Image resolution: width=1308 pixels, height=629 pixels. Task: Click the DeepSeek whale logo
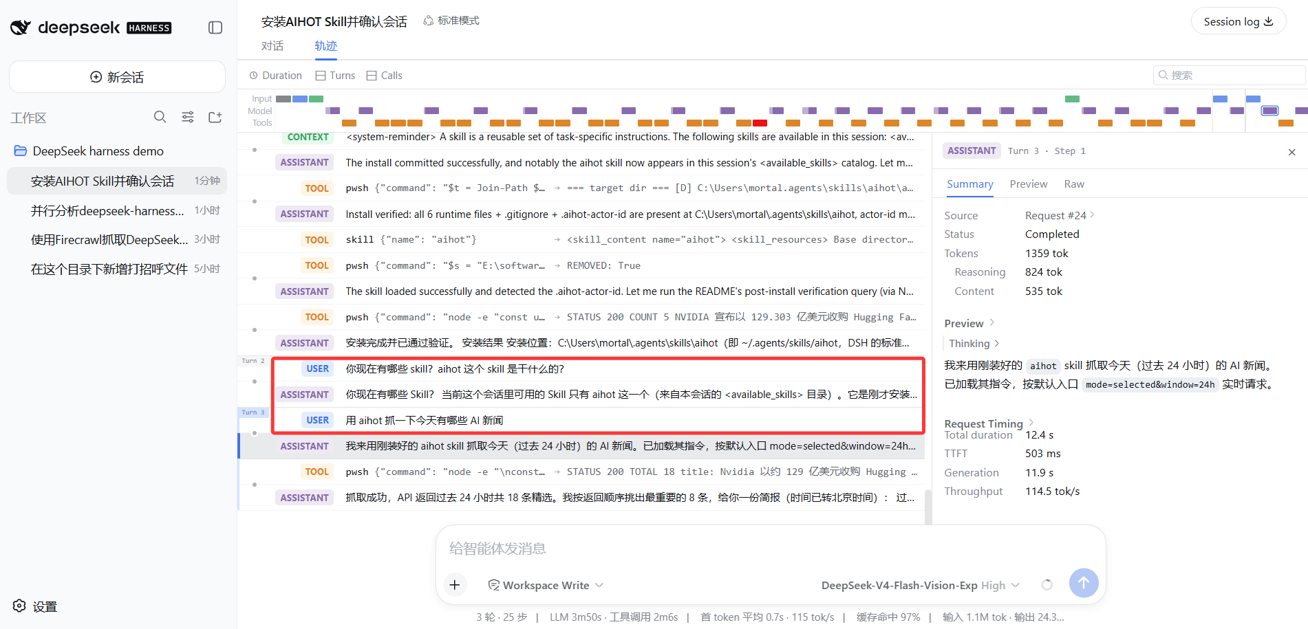click(x=21, y=27)
